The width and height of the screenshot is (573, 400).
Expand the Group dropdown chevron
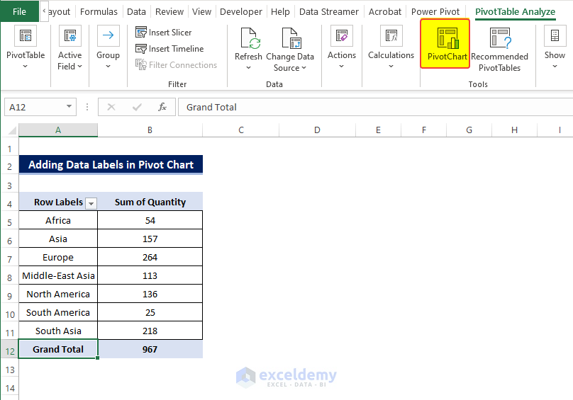point(109,67)
